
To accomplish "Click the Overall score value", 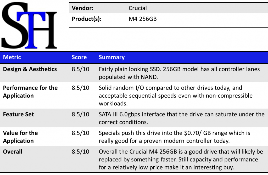I will (x=80, y=152).
